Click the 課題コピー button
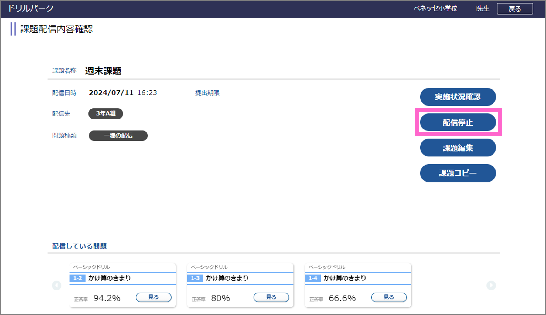Screen dimensions: 546x315 coord(458,173)
